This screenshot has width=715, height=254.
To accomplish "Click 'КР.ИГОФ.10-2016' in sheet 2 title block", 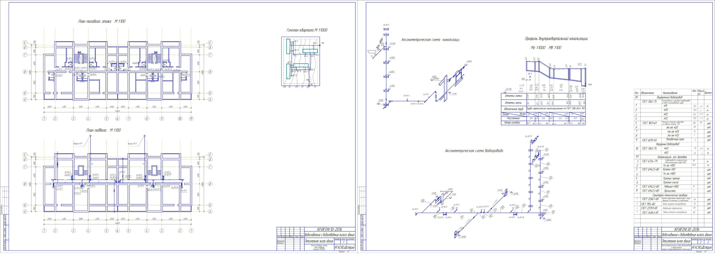I will (x=686, y=229).
